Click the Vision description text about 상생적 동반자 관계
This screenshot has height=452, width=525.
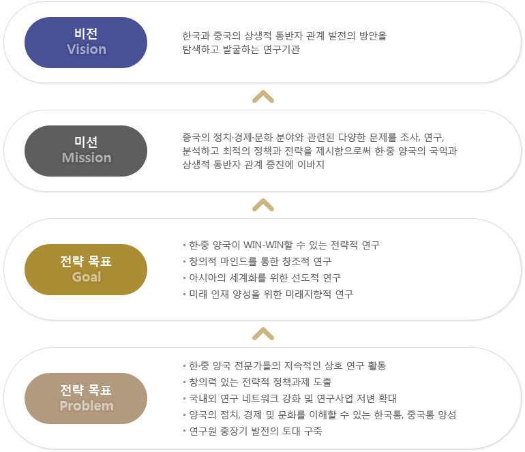click(x=284, y=42)
